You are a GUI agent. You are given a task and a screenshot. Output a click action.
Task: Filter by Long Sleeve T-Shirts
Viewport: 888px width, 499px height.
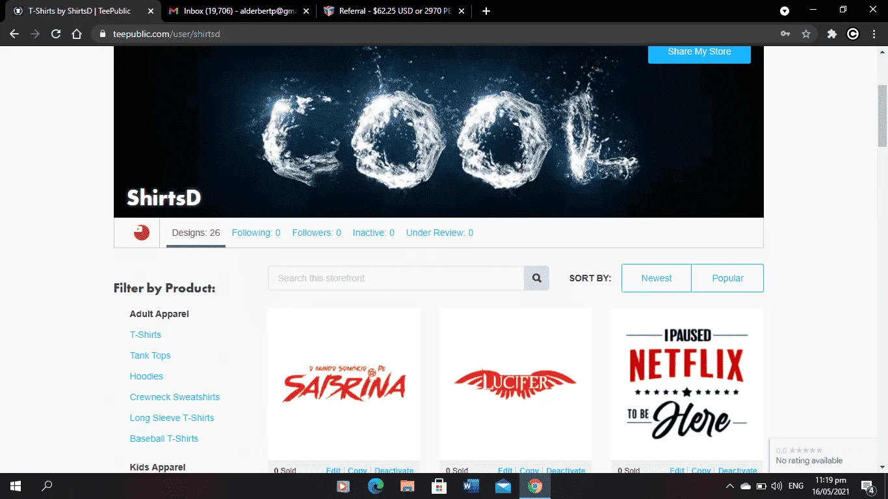point(172,418)
